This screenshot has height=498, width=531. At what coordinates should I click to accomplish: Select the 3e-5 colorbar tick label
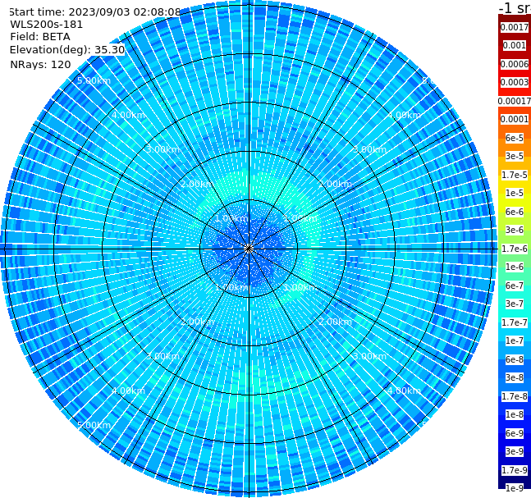515,156
